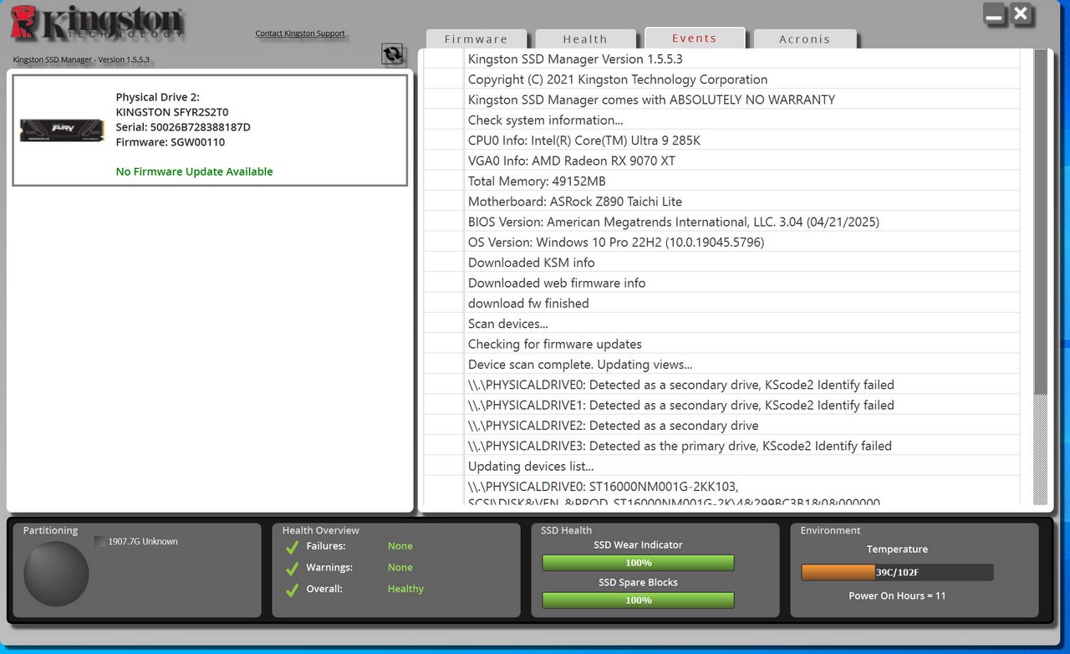Select the PHYSICALDRIVE0 ST16000NM001G row
Viewport: 1070px width, 654px height.
(721, 491)
